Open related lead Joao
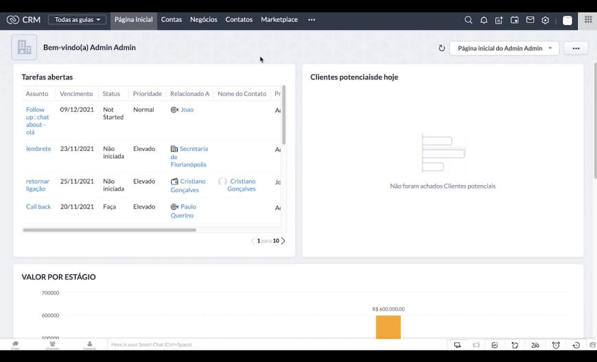Screen dimensions: 597x362 [187, 110]
